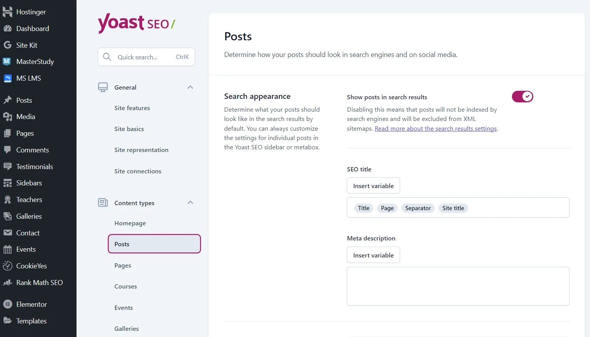Open Elementor menu label
590x337 pixels.
click(x=31, y=304)
